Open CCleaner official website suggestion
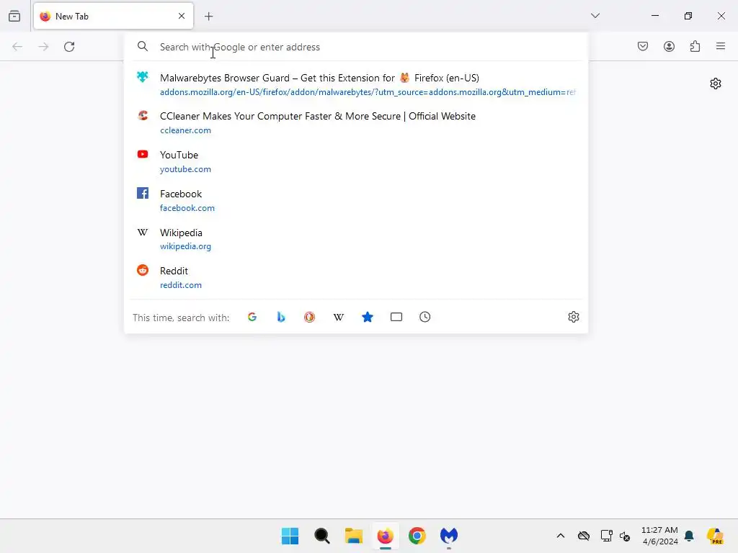The height and width of the screenshot is (553, 738). coord(356,122)
